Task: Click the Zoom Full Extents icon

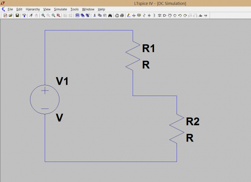Action: 59,15
